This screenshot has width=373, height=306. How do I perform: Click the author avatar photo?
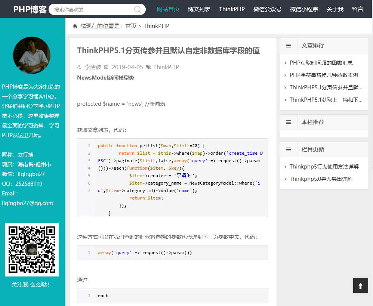click(32, 55)
